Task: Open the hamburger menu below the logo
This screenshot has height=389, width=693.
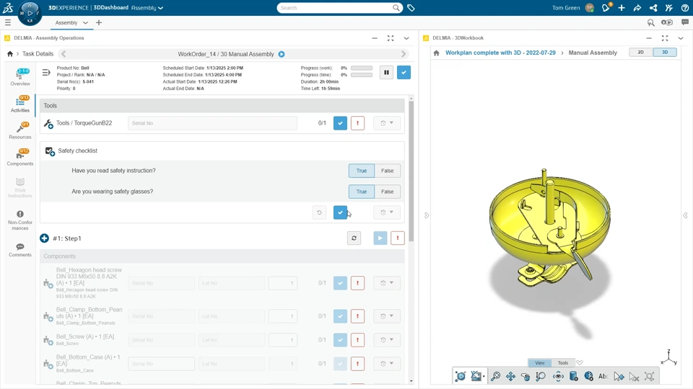Action: [7, 22]
